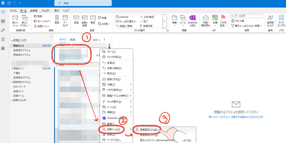Toggle 未読/開封済み (Unread/Read) in the ribbon
This screenshot has height=143, width=286.
point(206,20)
